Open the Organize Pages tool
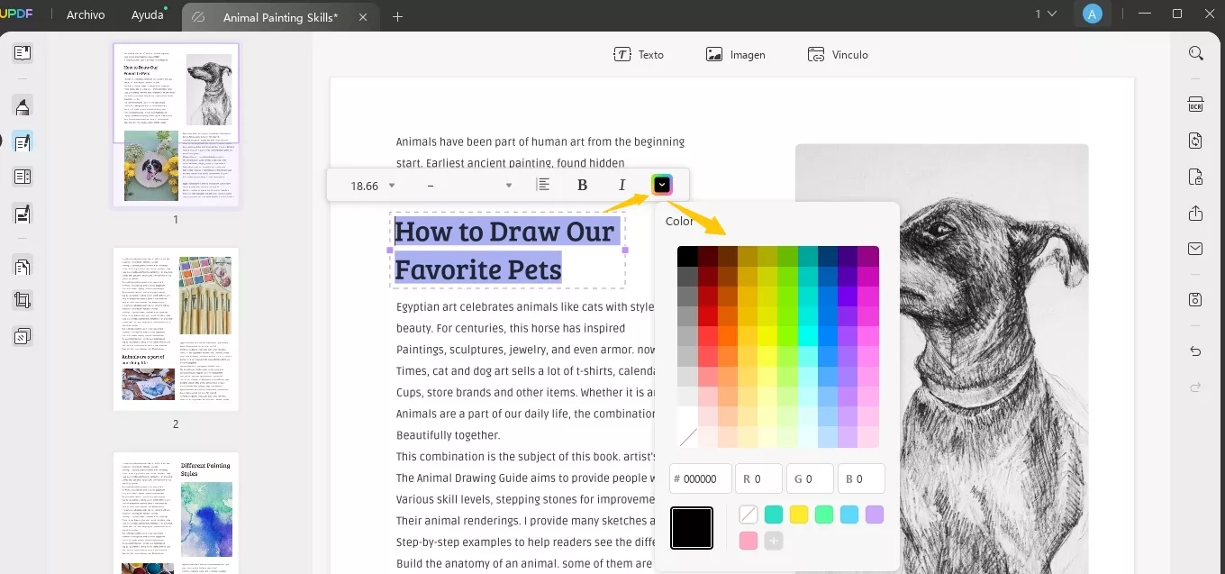 click(23, 267)
